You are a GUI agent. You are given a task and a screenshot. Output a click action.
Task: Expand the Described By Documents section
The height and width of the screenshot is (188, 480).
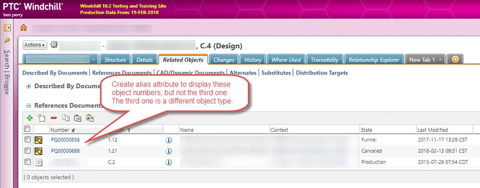[x=29, y=87]
